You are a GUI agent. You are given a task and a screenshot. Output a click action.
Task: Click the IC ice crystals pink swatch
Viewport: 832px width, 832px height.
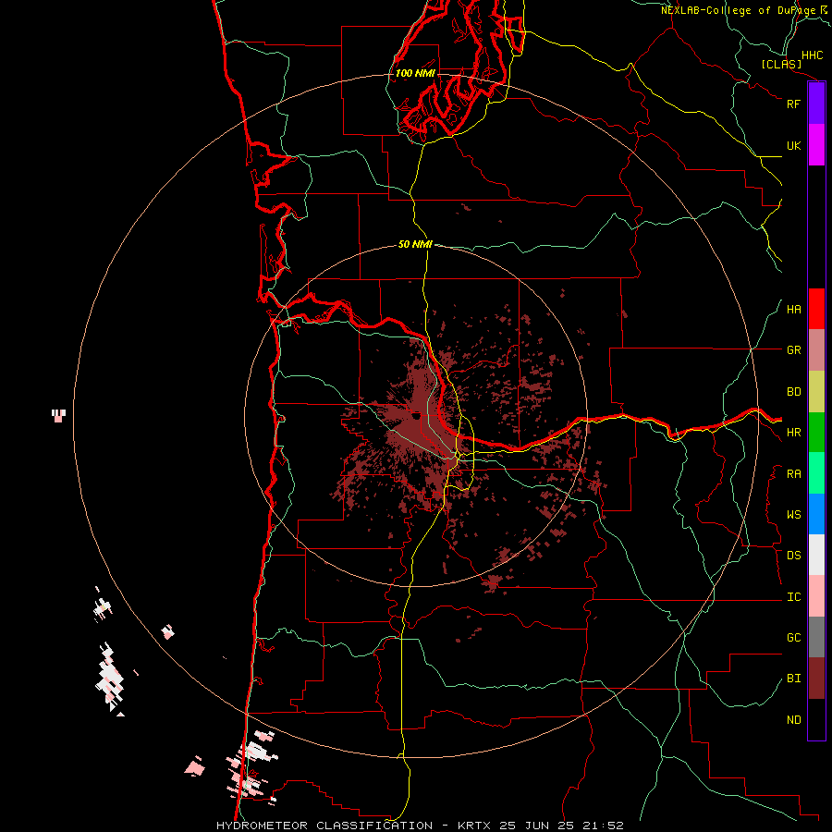tap(816, 596)
